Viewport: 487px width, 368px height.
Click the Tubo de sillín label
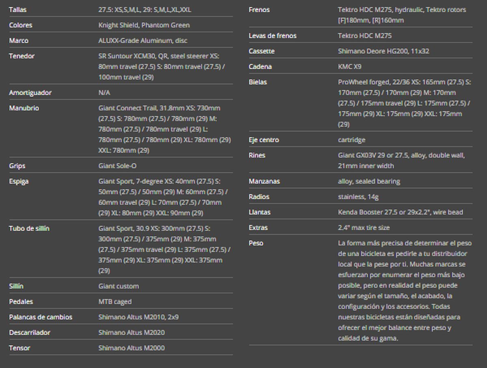click(x=29, y=228)
